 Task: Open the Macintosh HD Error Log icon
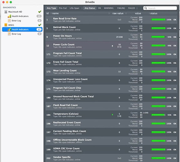[9, 20]
